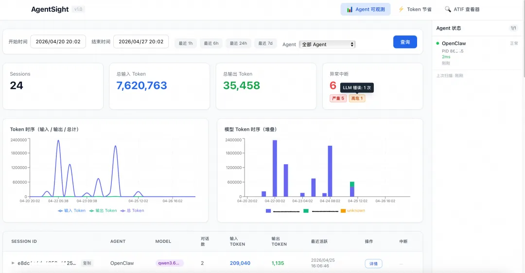Click the 异常中断 count 6
Viewport: 525px width, 273px height.
click(x=333, y=85)
